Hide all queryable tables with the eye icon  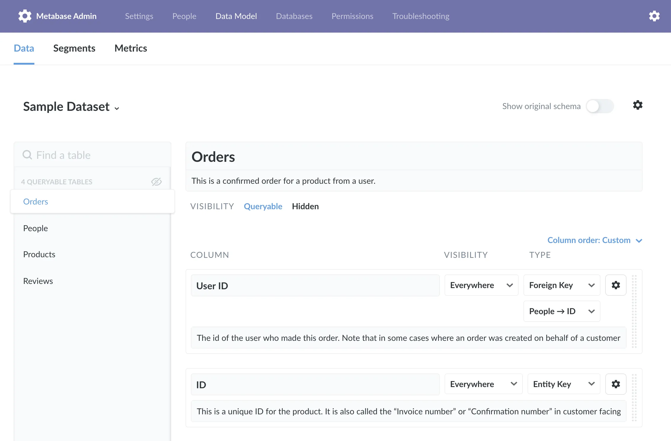(156, 182)
